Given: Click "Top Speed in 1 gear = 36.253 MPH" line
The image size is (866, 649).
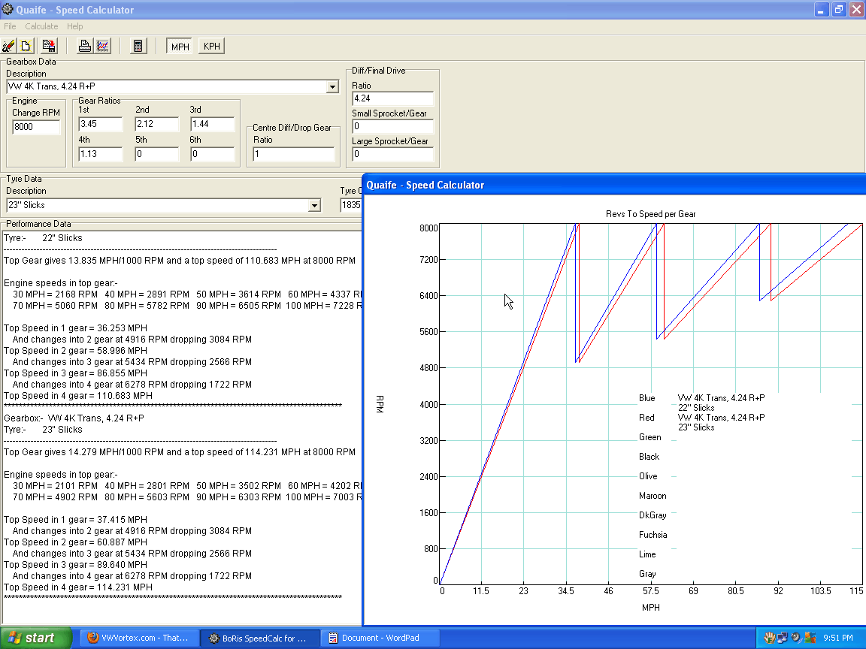Looking at the screenshot, I should tap(75, 328).
